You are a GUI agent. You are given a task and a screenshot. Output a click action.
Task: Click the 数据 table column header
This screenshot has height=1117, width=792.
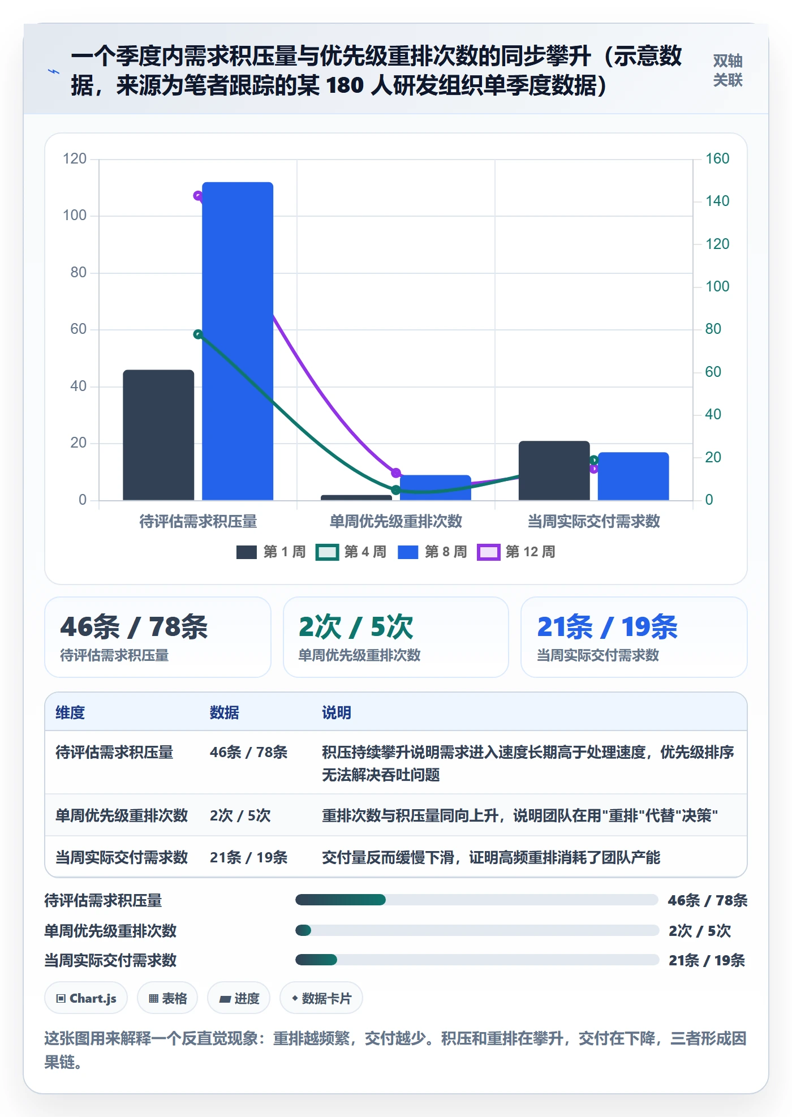click(x=225, y=712)
